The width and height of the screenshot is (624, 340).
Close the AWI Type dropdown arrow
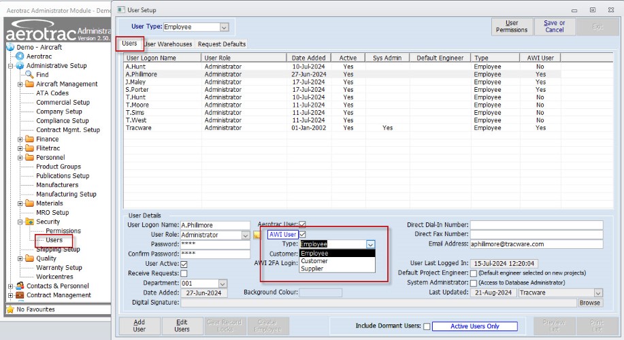(370, 244)
